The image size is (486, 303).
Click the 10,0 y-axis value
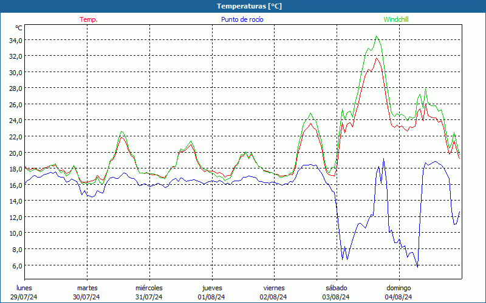(15, 233)
